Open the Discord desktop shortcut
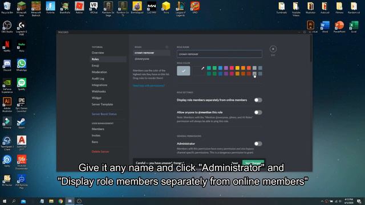This screenshot has height=205, width=365. 7,65
